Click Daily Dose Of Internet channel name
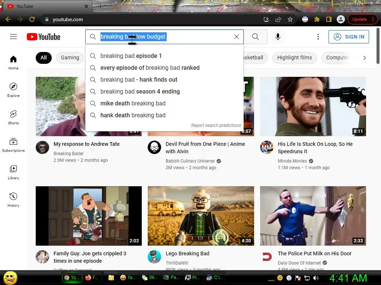Screen dimensions: 381x285 coord(299,263)
